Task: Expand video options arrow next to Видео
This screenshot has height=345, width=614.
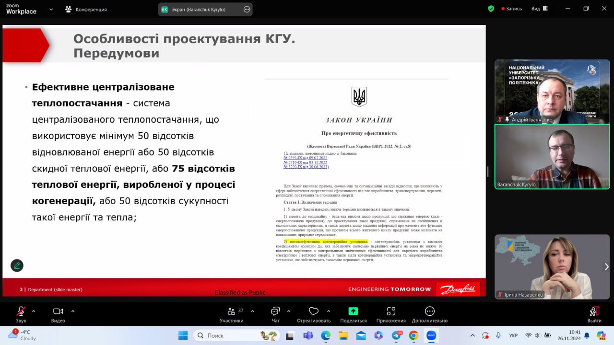Action: click(73, 310)
